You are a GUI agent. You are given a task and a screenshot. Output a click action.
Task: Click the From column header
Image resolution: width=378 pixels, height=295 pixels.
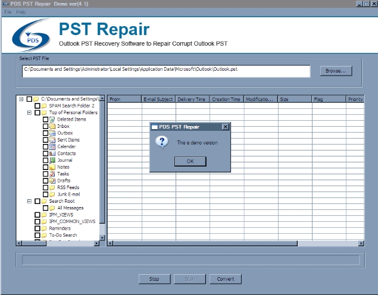(124, 99)
